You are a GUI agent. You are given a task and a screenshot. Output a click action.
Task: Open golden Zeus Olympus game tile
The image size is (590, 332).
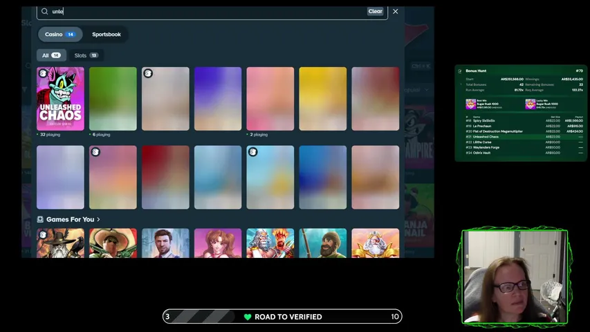point(375,243)
